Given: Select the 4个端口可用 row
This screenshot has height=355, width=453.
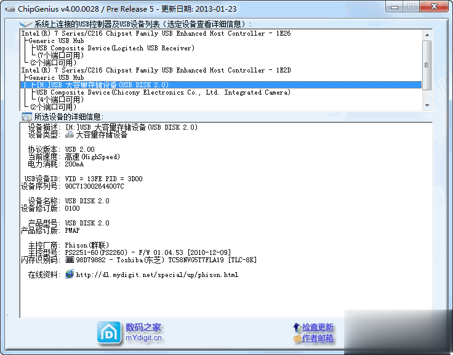Looking at the screenshot, I should click(x=61, y=99).
